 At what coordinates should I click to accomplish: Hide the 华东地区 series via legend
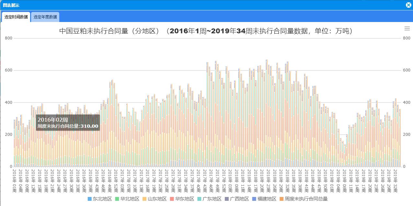click(x=185, y=199)
